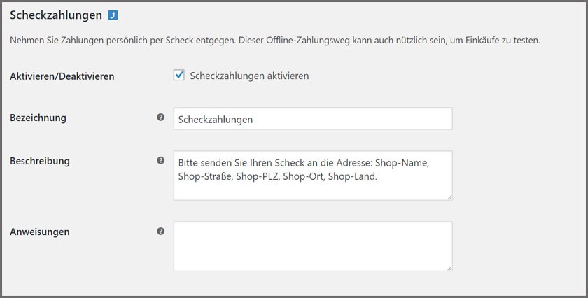Click the help icon next to Beschreibung
Screen dimensions: 588x298
coord(161,160)
